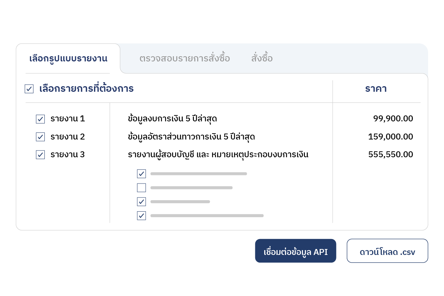Image resolution: width=444 pixels, height=296 pixels.
Task: Open the ตรวจสอบรายการสั่งซื้อ tab
Action: point(185,58)
